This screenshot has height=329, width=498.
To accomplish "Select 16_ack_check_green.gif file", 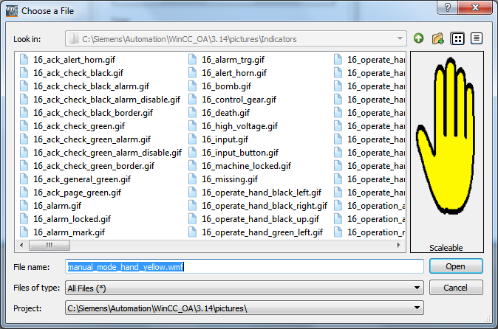I will tap(79, 126).
